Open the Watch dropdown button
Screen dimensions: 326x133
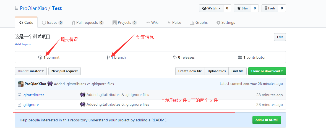211,8
